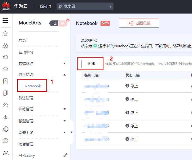This screenshot has width=192, height=160.
Task: Click the red New badge beside Notebook
Action: point(105,23)
